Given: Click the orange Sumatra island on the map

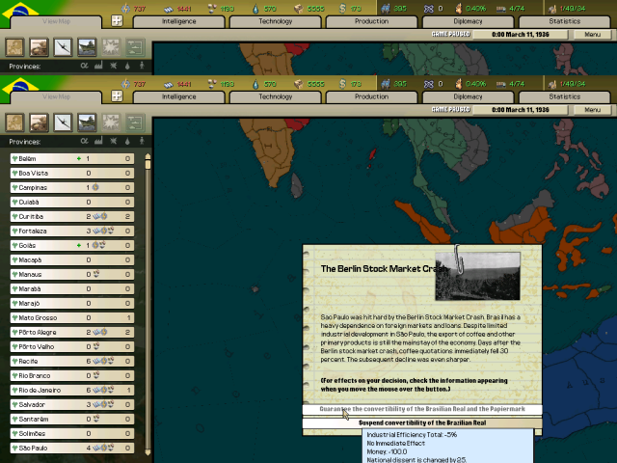Looking at the screenshot, I should click(423, 222).
